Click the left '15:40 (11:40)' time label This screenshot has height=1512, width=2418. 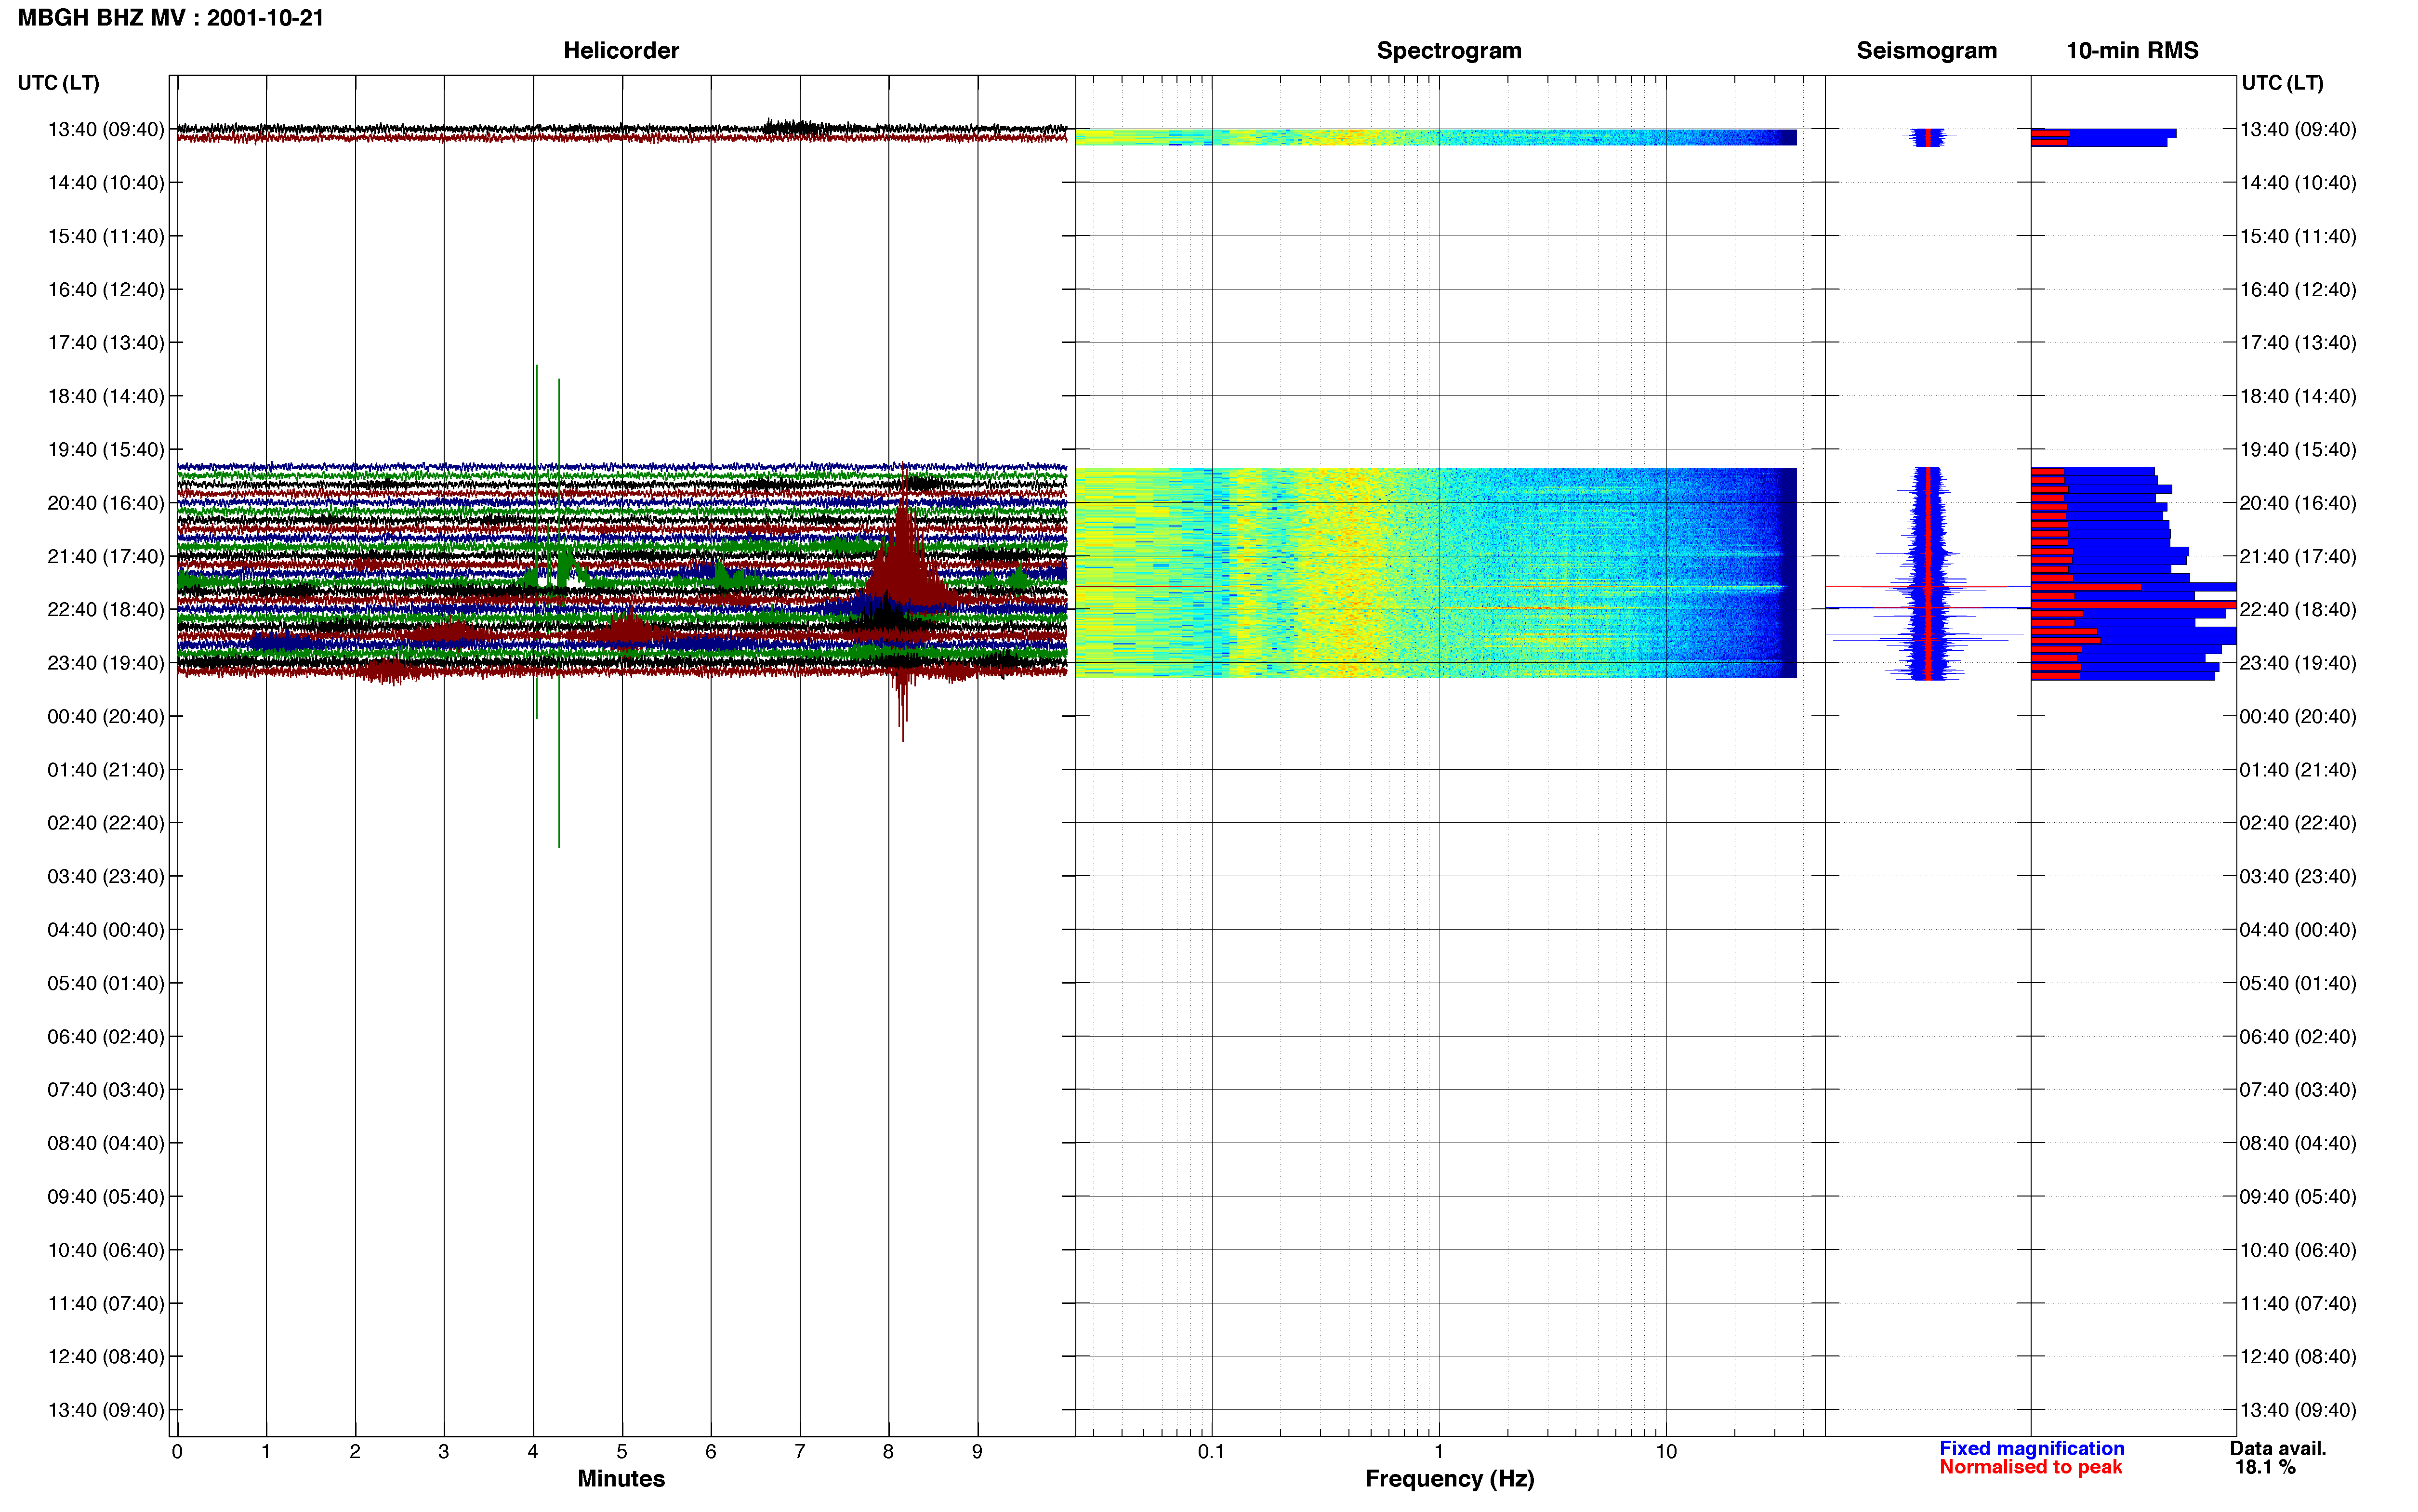click(106, 236)
